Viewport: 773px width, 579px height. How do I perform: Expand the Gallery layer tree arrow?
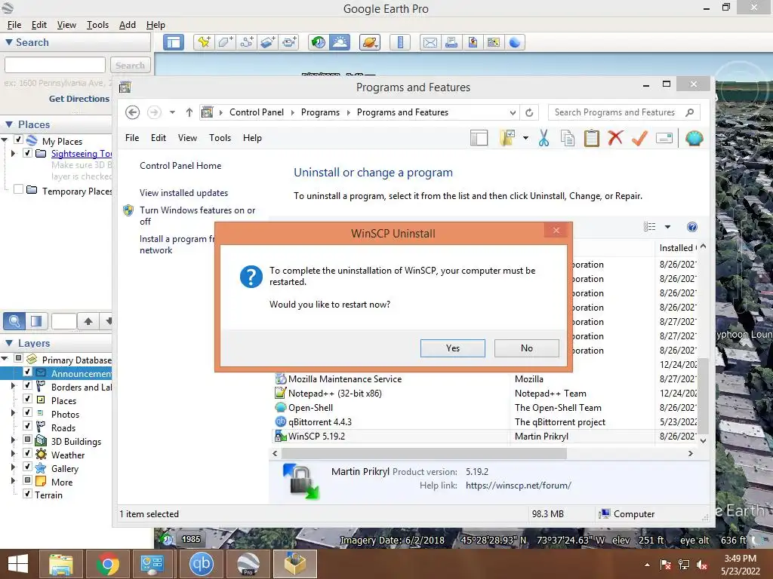coord(13,467)
